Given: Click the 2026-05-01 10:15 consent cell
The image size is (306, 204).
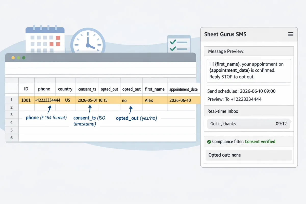Looking at the screenshot, I should (93, 100).
